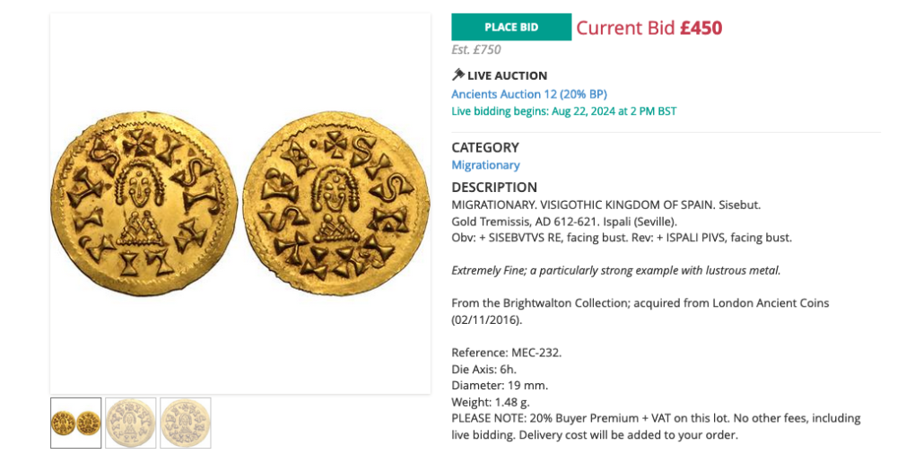The image size is (897, 454).
Task: Select the first gold coin pair thumbnail
Action: pyautogui.click(x=75, y=423)
